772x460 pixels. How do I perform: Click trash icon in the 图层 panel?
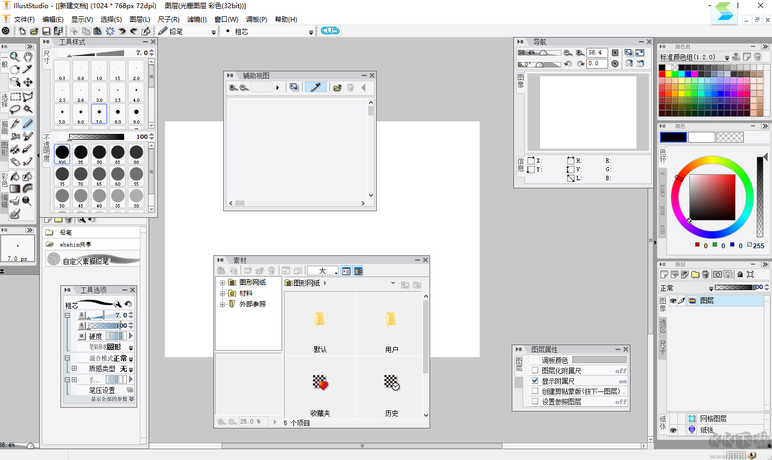coord(706,274)
